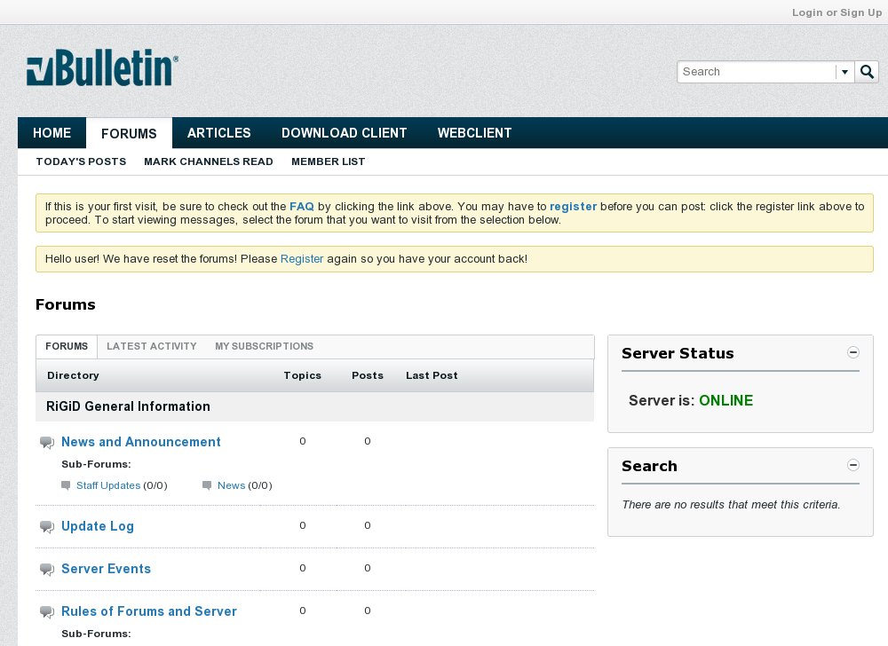The width and height of the screenshot is (888, 646).
Task: Click the News and Announcement forum icon
Action: pos(47,443)
